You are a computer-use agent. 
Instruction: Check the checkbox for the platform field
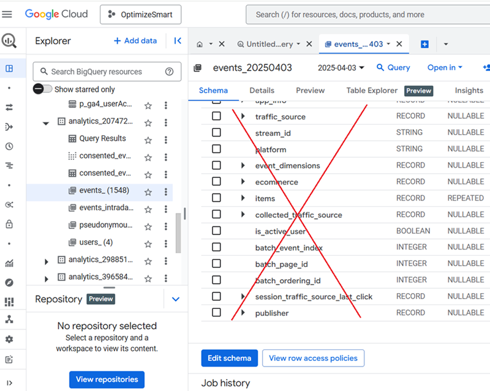[216, 149]
